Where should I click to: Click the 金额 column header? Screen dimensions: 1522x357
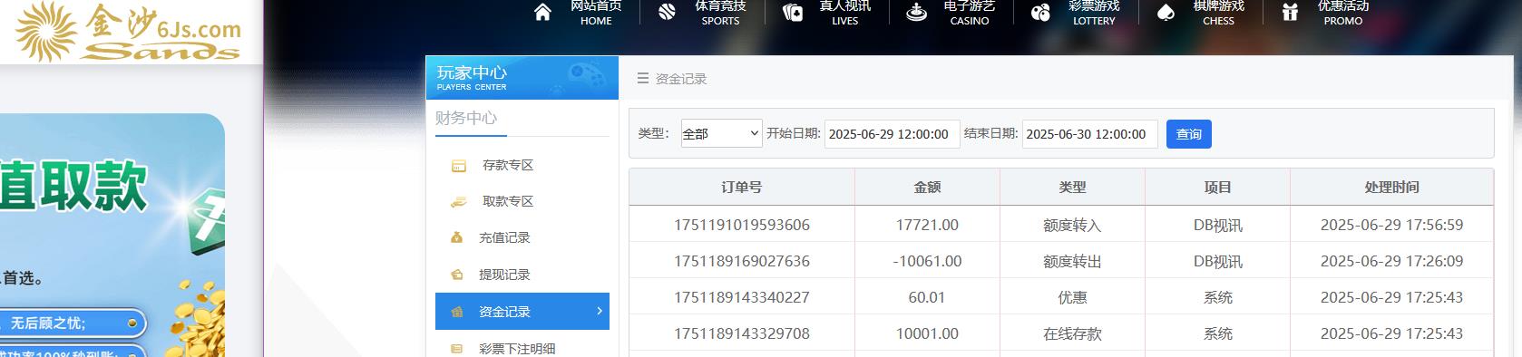pyautogui.click(x=927, y=187)
